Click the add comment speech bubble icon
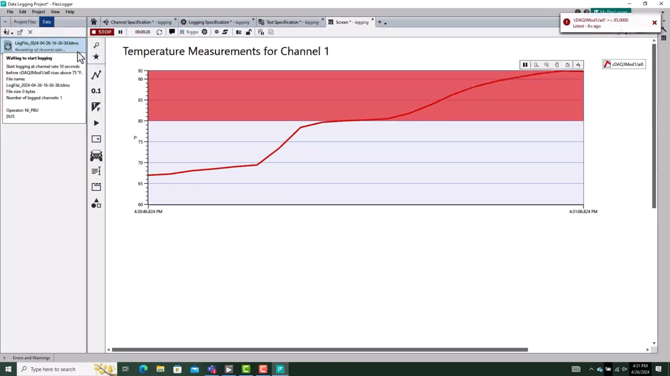Viewport: 670px width, 376px height. pyautogui.click(x=172, y=32)
